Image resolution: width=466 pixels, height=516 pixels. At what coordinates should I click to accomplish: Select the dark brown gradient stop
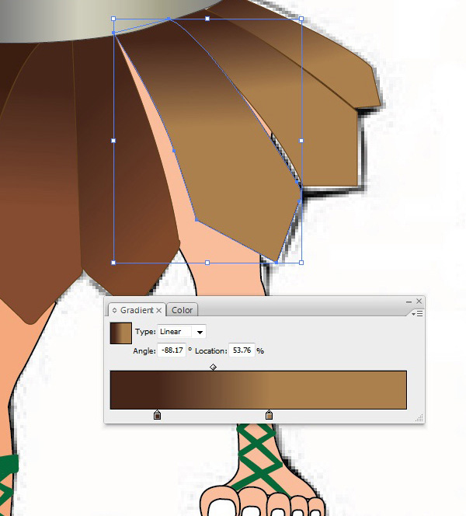157,415
